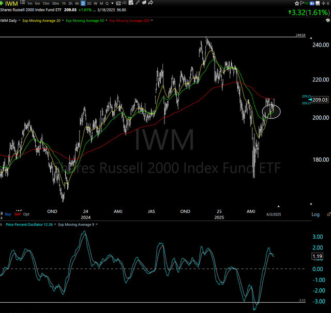This screenshot has width=331, height=313.
Task: Click the 240.00 price axis label
Action: [x=321, y=45]
